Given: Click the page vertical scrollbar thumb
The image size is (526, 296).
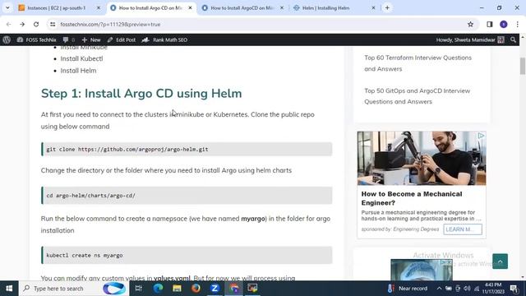Looking at the screenshot, I should [523, 66].
